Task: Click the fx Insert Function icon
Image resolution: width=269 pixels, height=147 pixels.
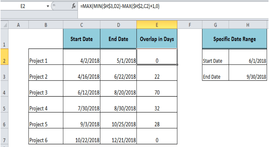Action: (x=74, y=6)
